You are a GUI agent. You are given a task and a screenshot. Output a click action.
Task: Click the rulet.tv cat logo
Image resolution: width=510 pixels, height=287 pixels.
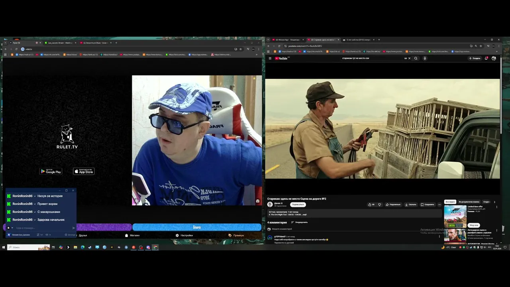pos(67,137)
